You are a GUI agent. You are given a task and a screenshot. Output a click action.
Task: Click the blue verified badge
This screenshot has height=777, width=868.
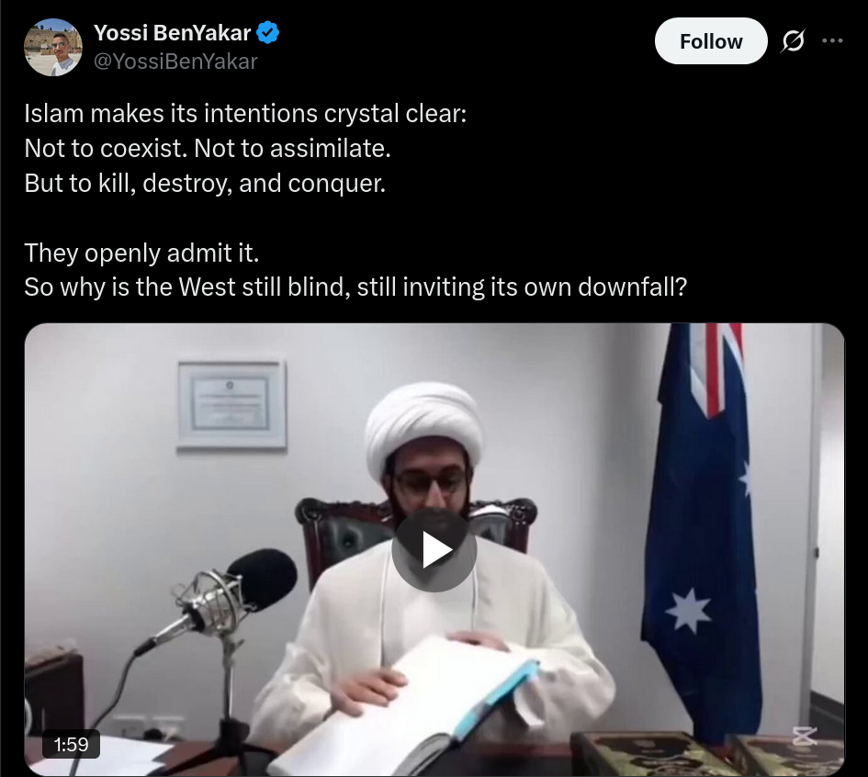(268, 33)
